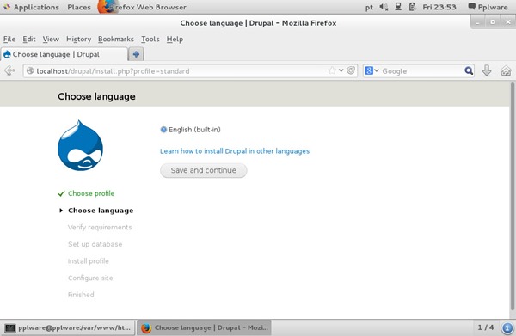The width and height of the screenshot is (516, 336).
Task: Click the search magnifier icon
Action: tap(469, 70)
